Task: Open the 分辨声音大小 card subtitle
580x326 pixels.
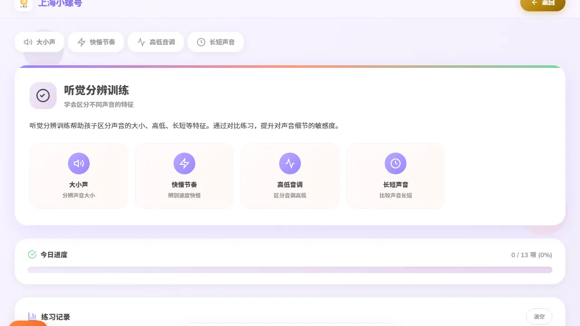Action: (79, 196)
